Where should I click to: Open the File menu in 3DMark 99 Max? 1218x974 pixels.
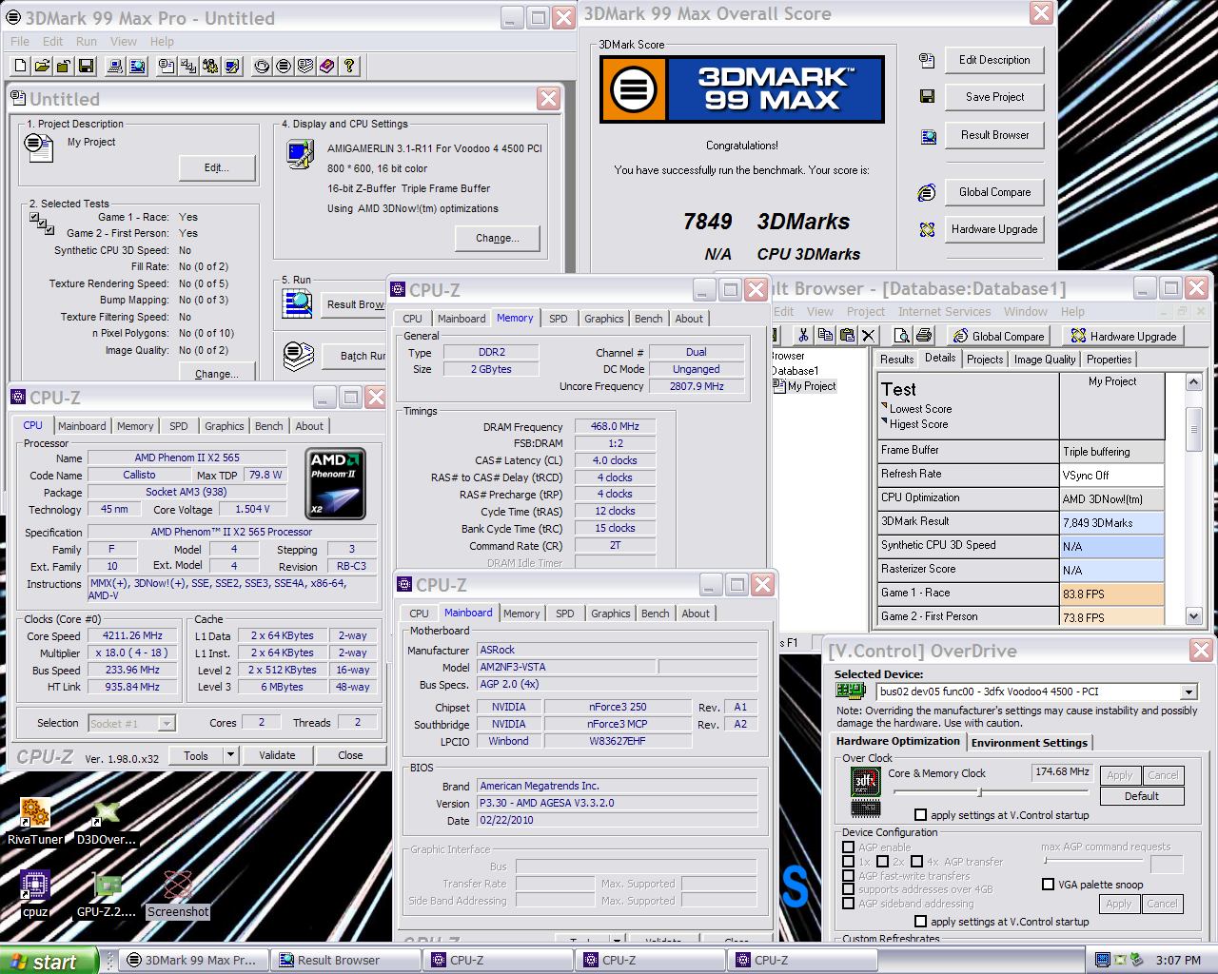[20, 42]
